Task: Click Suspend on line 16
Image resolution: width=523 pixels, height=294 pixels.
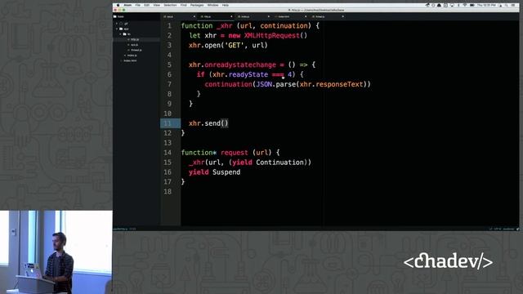Action: tap(226, 172)
